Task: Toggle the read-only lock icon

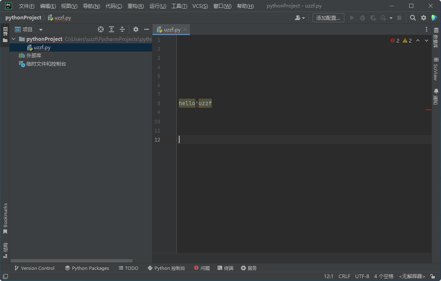Action: click(x=433, y=276)
